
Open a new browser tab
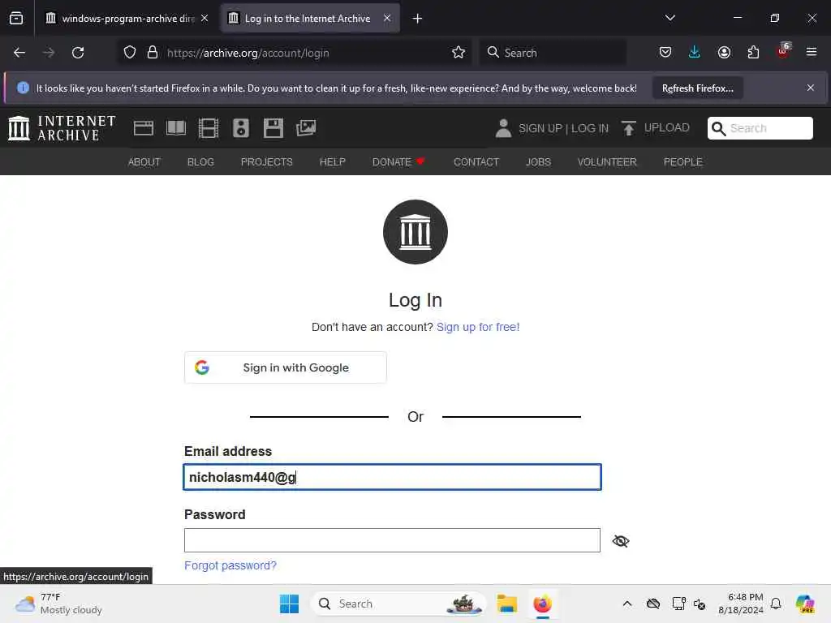[x=418, y=19]
